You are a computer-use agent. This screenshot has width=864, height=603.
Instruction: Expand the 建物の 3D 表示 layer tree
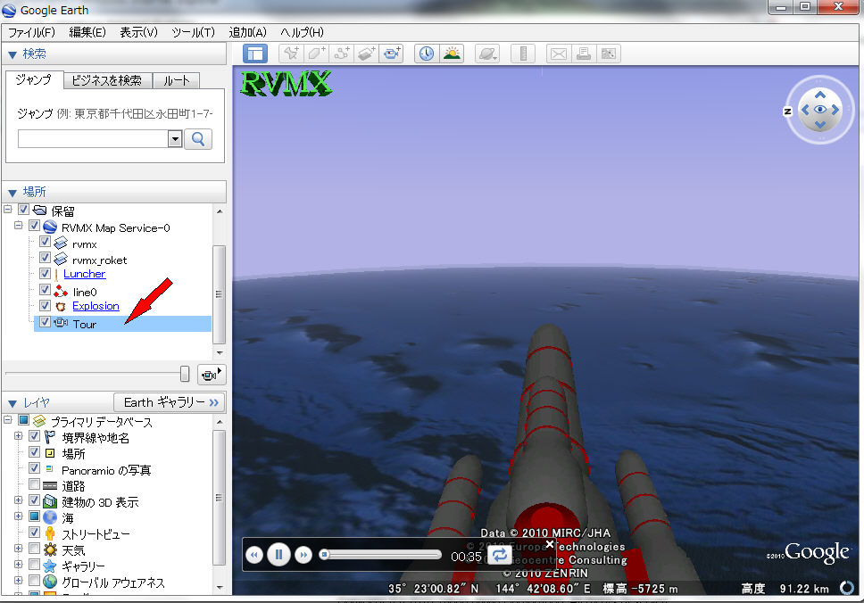coord(18,501)
